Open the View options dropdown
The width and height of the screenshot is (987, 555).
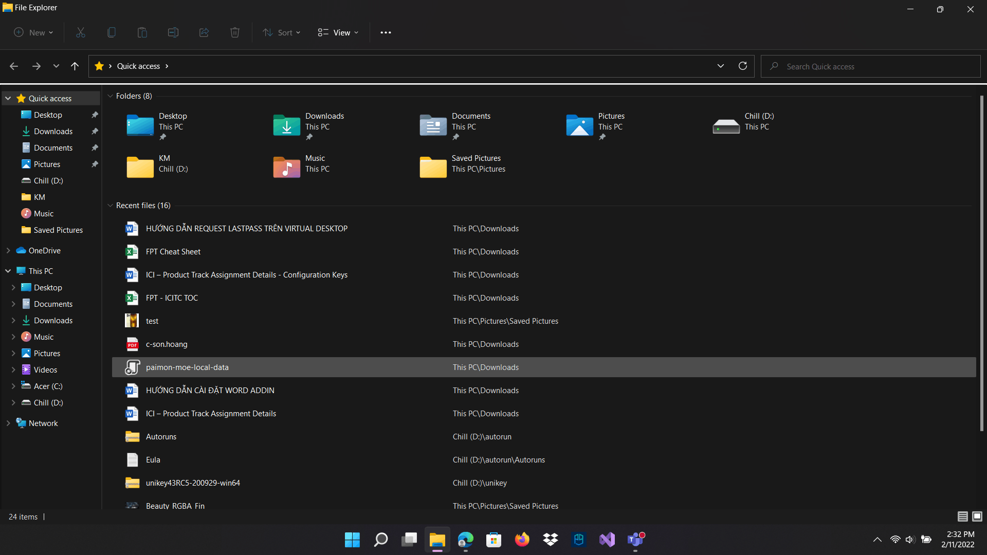tap(337, 32)
